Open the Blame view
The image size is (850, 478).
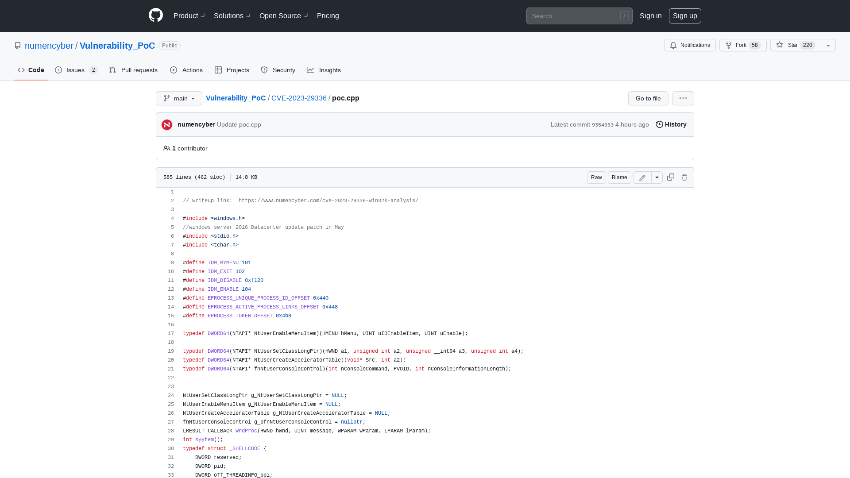coord(619,177)
